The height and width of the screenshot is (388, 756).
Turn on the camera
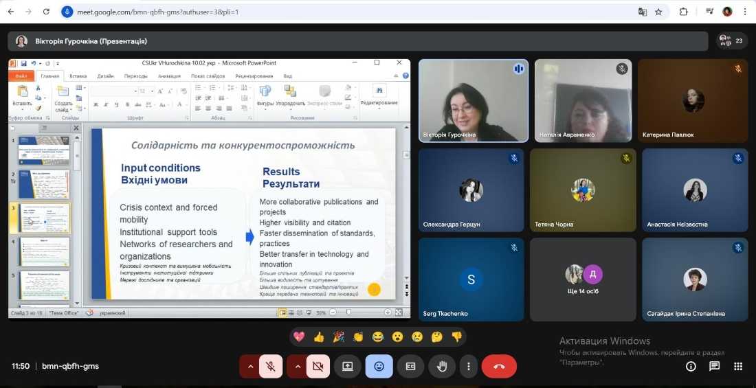318,366
